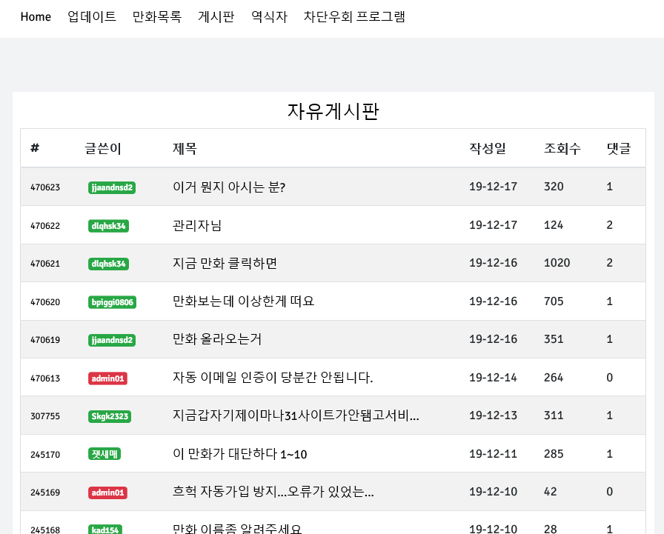This screenshot has width=664, height=534.
Task: Open the post 만화보는데 이상한게 떠요
Action: pyautogui.click(x=244, y=301)
